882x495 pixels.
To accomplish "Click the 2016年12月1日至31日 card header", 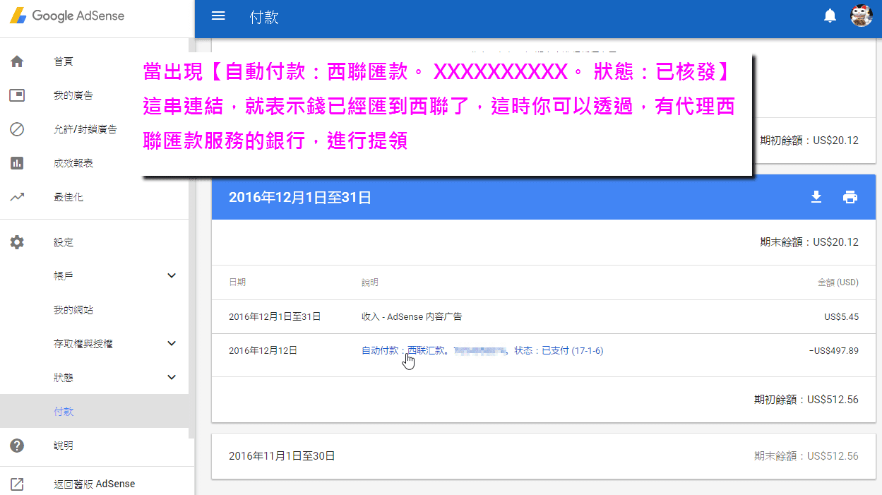I will click(x=544, y=197).
